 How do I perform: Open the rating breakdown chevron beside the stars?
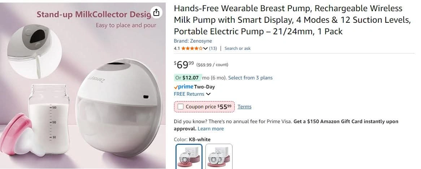pyautogui.click(x=205, y=48)
